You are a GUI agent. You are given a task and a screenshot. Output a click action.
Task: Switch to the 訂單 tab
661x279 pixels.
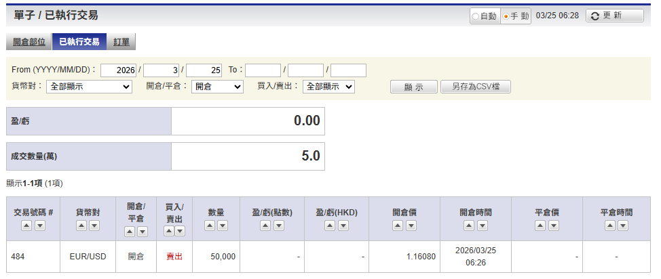coord(121,42)
